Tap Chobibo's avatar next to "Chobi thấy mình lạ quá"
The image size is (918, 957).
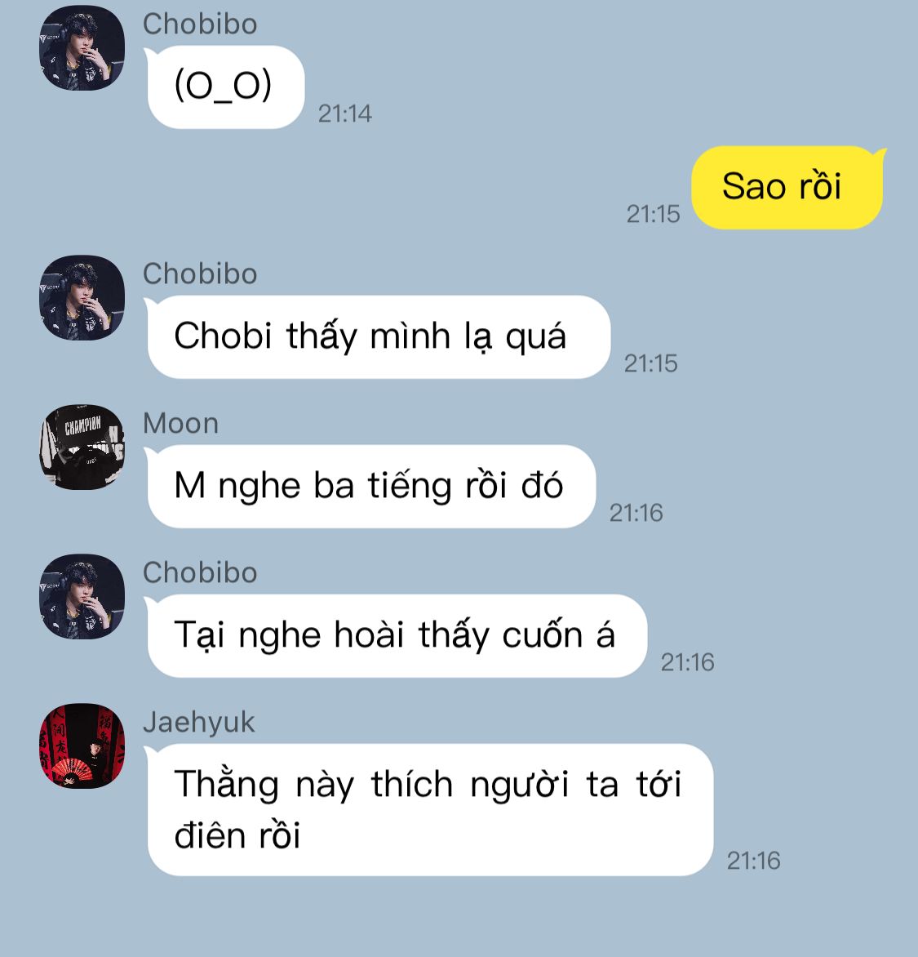point(82,297)
